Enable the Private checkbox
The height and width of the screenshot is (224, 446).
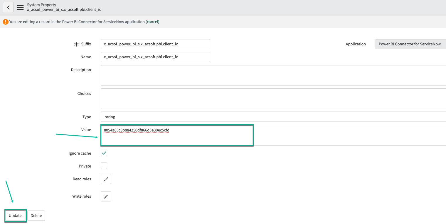(104, 166)
